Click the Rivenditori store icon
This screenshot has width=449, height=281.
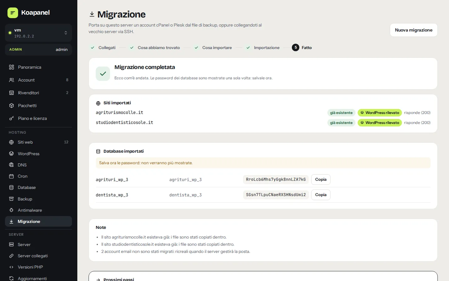pos(12,93)
